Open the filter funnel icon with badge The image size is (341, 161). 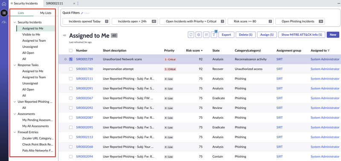pos(214,35)
